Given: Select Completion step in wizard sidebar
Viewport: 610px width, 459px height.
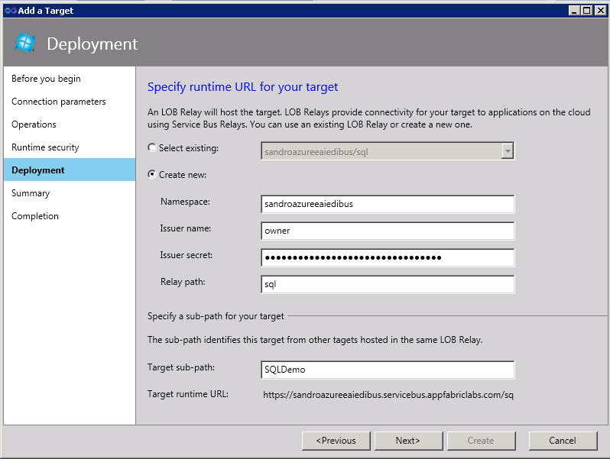Looking at the screenshot, I should click(x=34, y=216).
